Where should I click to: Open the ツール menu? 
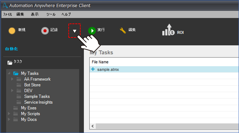tap(51, 14)
